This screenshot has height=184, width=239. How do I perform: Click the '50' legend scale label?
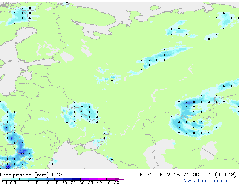pos(116,182)
